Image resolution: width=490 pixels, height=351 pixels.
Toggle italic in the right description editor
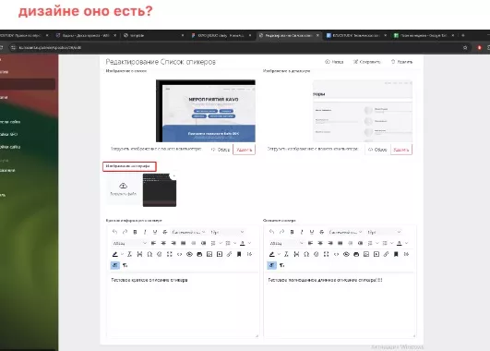coord(302,232)
